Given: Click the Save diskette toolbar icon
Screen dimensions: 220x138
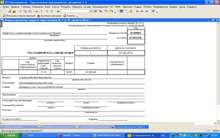Looking at the screenshot, I should [x=14, y=11].
